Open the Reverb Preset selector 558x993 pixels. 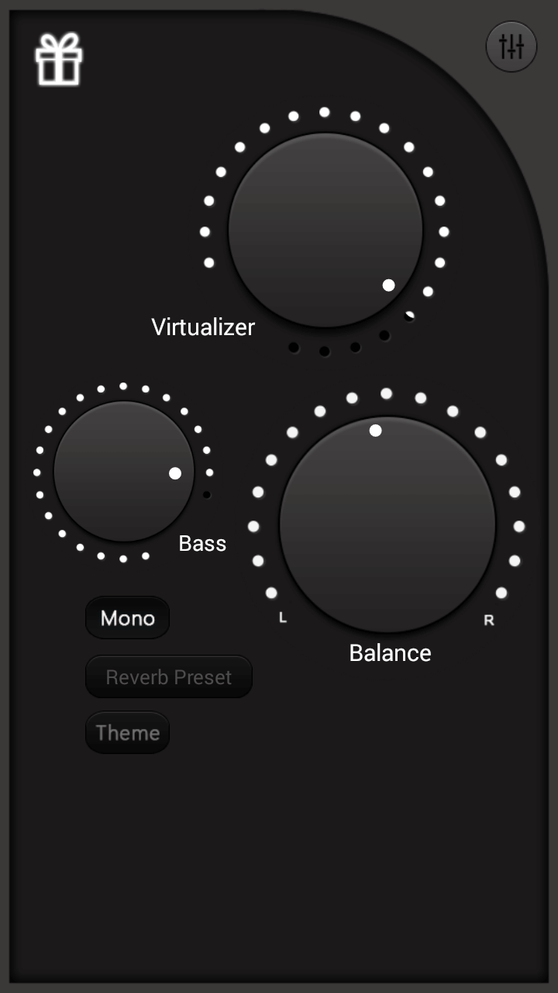coord(169,677)
